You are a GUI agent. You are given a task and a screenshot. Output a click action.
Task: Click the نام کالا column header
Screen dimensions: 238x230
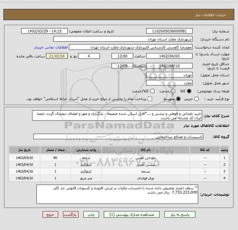[x=146, y=150]
